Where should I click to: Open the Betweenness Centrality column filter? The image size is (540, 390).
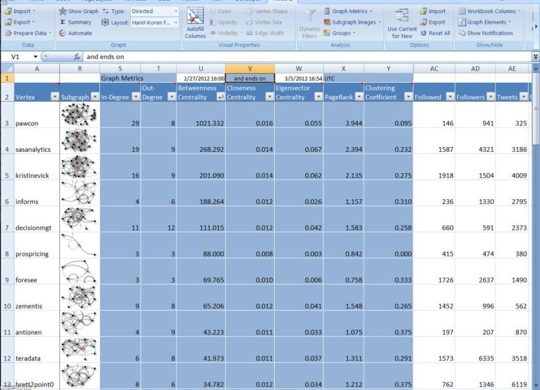coord(220,97)
